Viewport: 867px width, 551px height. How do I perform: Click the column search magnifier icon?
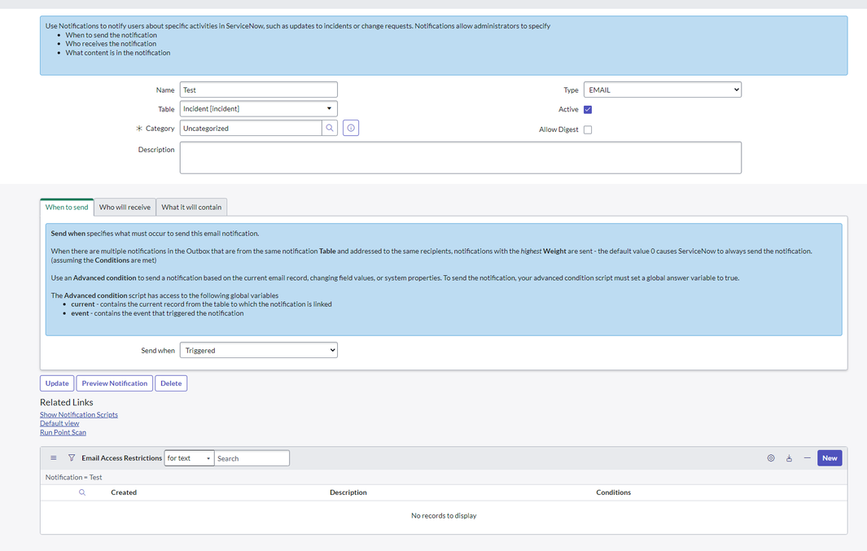pos(82,492)
